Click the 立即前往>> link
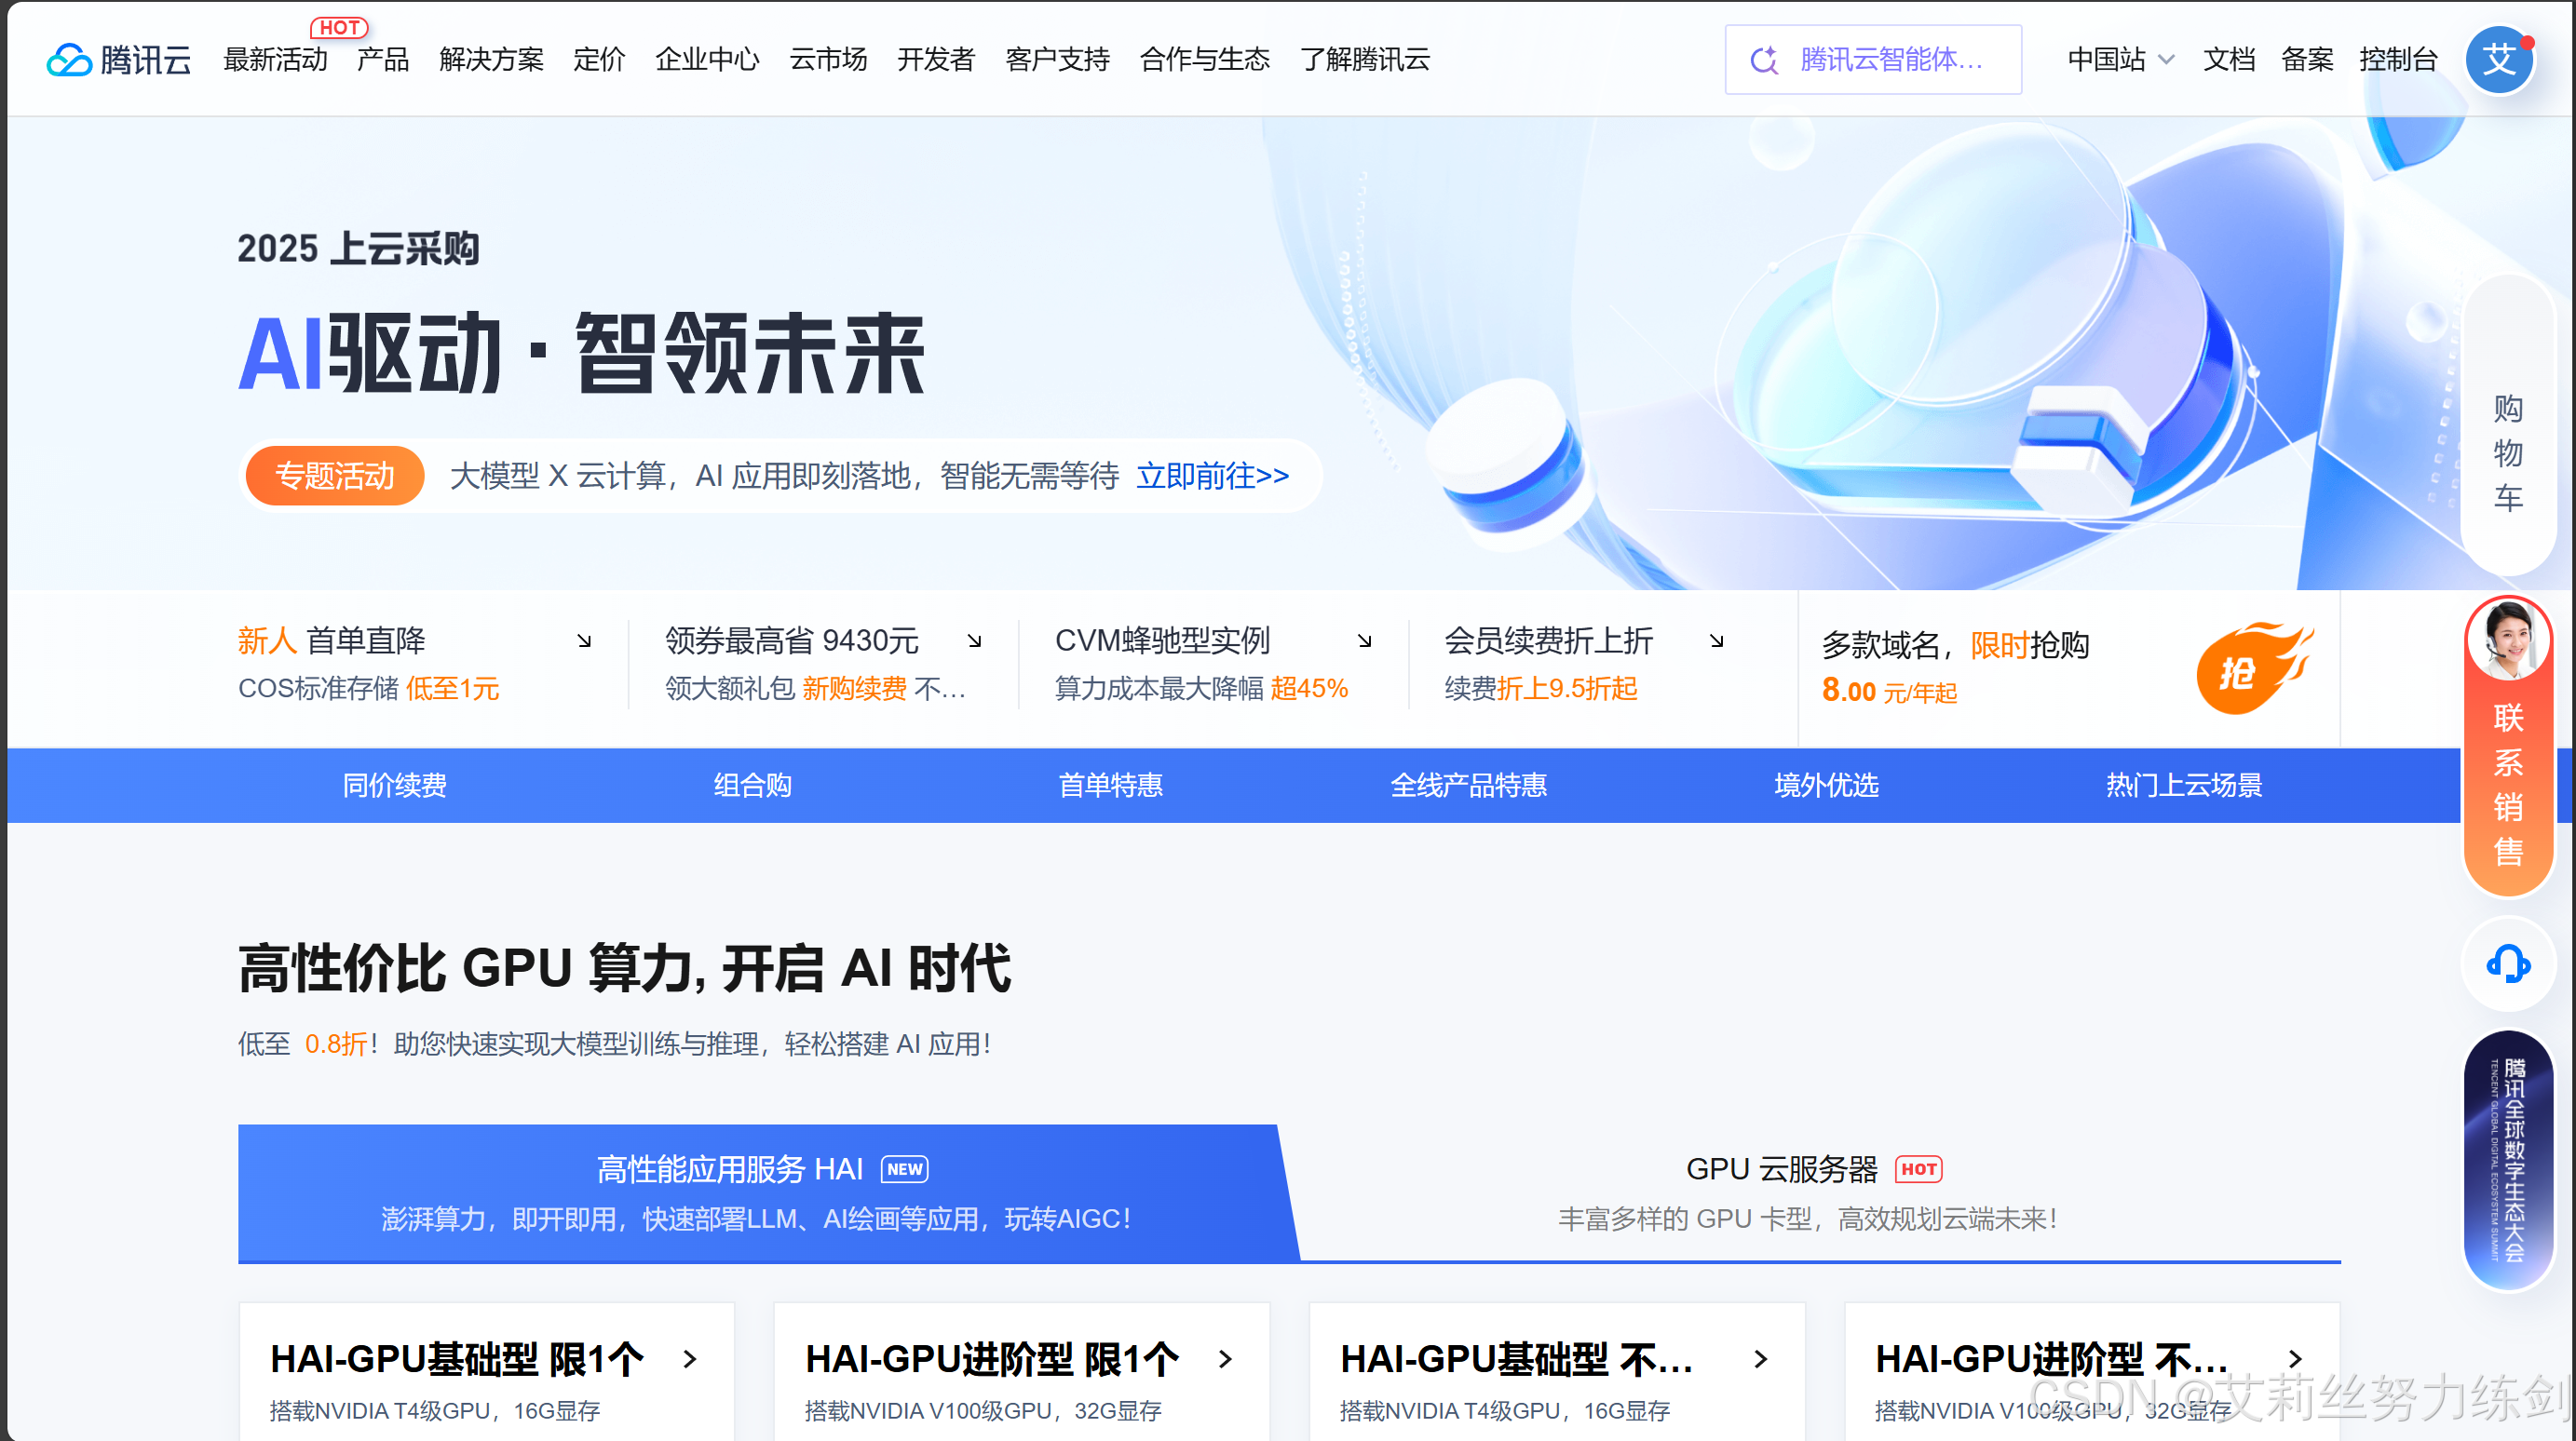This screenshot has height=1441, width=2576. point(1212,476)
